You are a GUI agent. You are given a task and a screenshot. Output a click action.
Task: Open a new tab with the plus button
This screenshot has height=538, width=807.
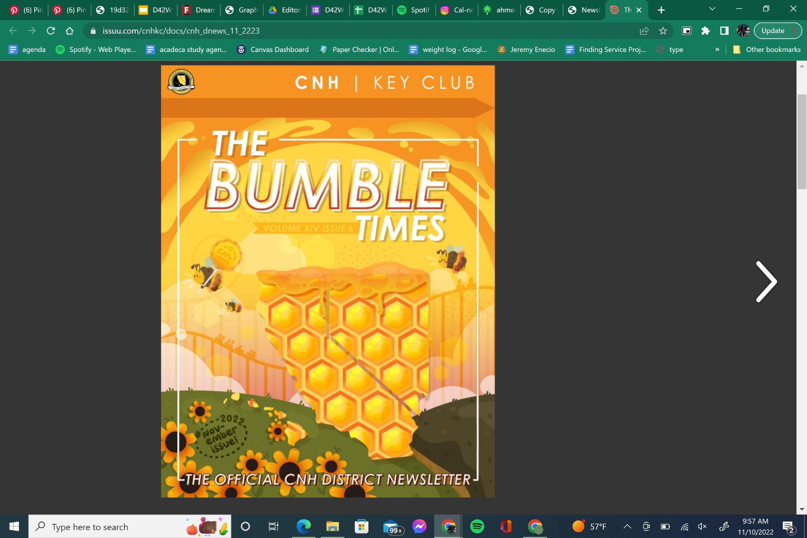(661, 10)
